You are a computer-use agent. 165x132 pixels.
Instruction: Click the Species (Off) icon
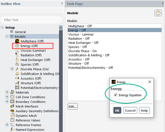(17, 64)
